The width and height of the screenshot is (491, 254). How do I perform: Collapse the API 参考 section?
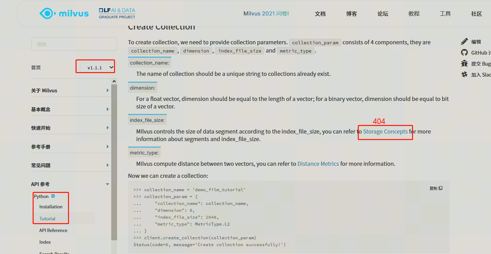(107, 184)
